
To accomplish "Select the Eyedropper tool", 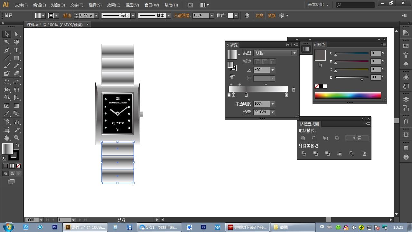I will [7, 113].
